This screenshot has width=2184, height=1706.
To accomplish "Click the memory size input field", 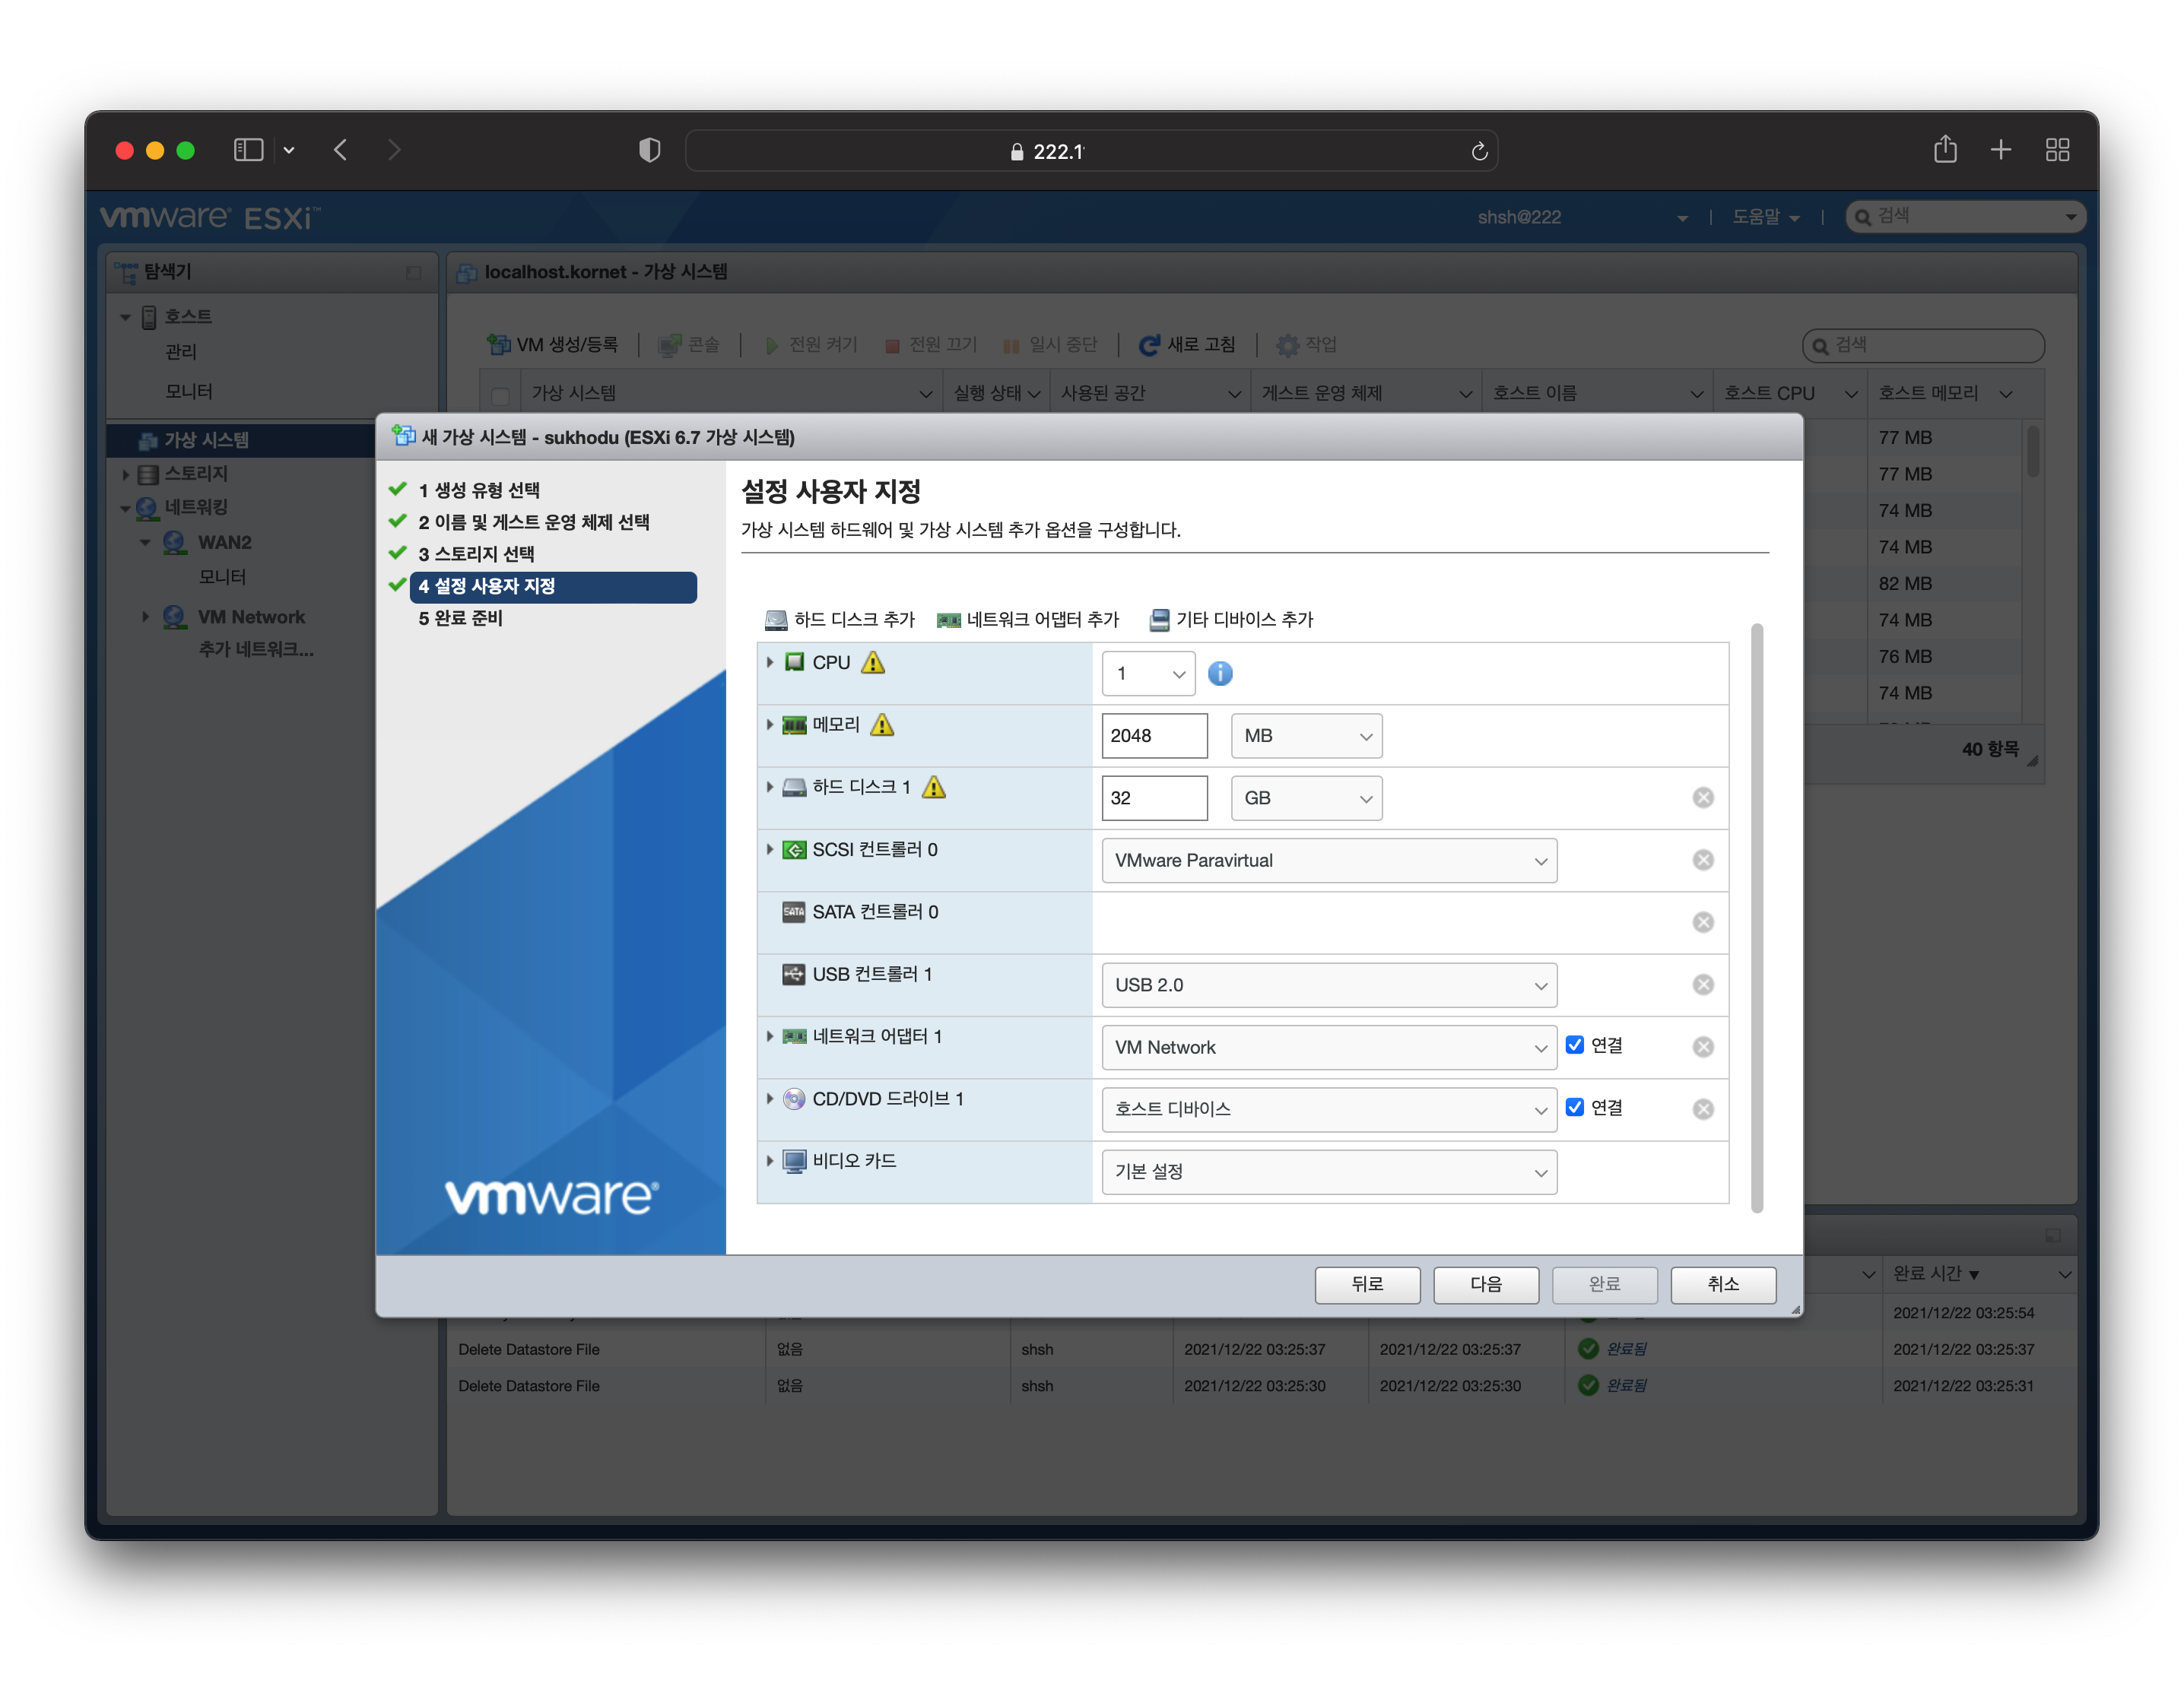I will (1153, 736).
